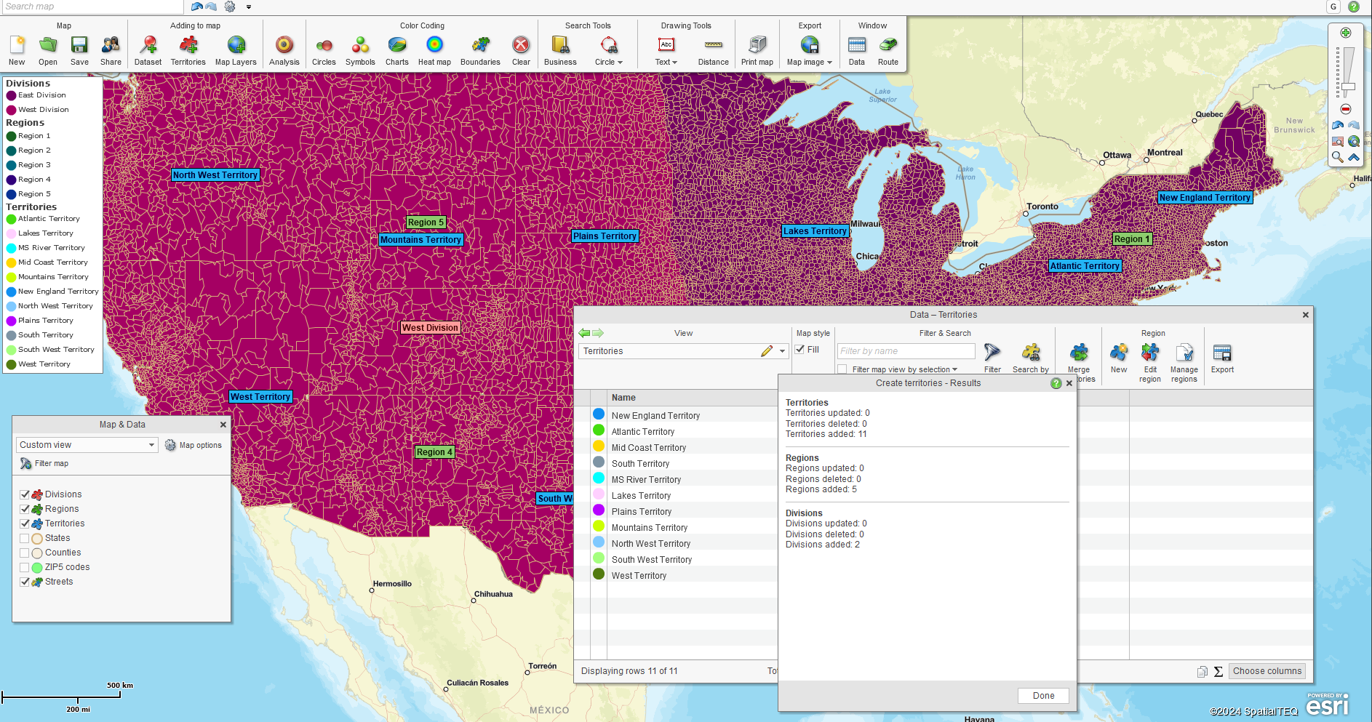Select Circles color coding
The height and width of the screenshot is (722, 1372).
pos(324,51)
